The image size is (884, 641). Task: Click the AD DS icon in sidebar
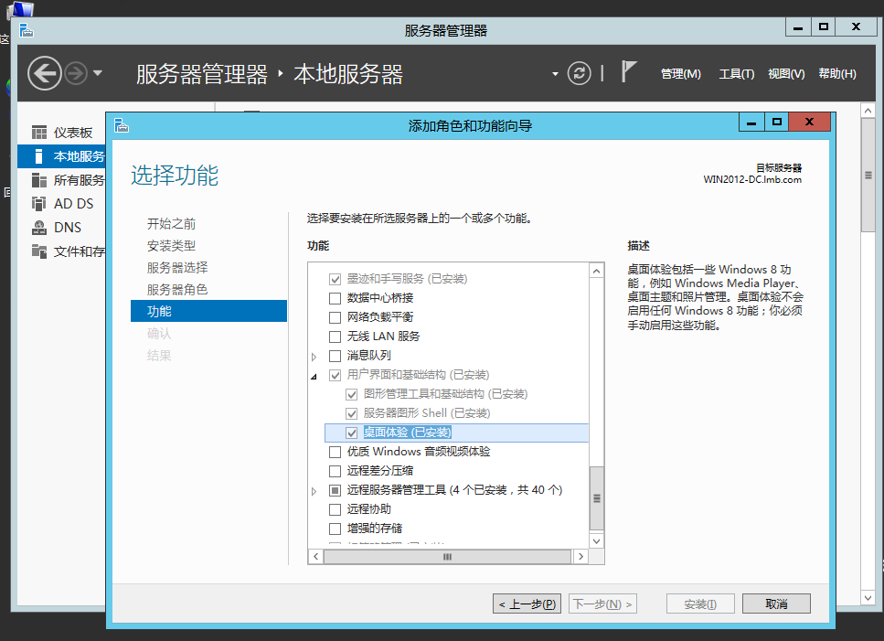39,204
